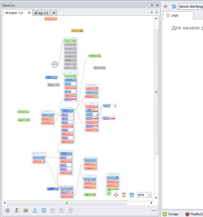
Task: Select the green block with clock icon
Action: coord(23,112)
